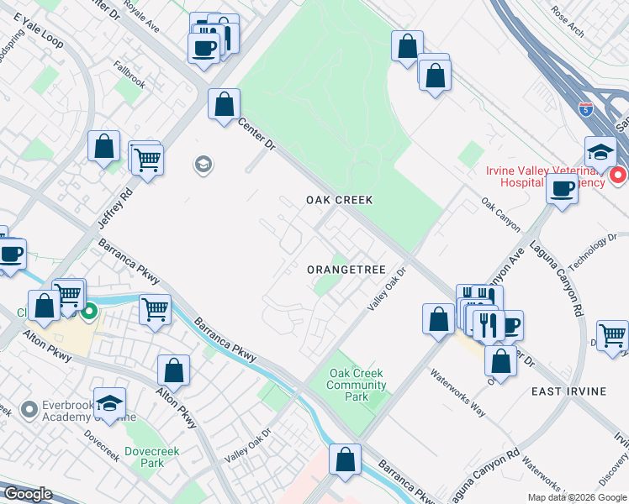Image resolution: width=629 pixels, height=504 pixels.
Task: Open the shopping bag marker at bottom Barranca Pkwy
Action: pyautogui.click(x=345, y=460)
